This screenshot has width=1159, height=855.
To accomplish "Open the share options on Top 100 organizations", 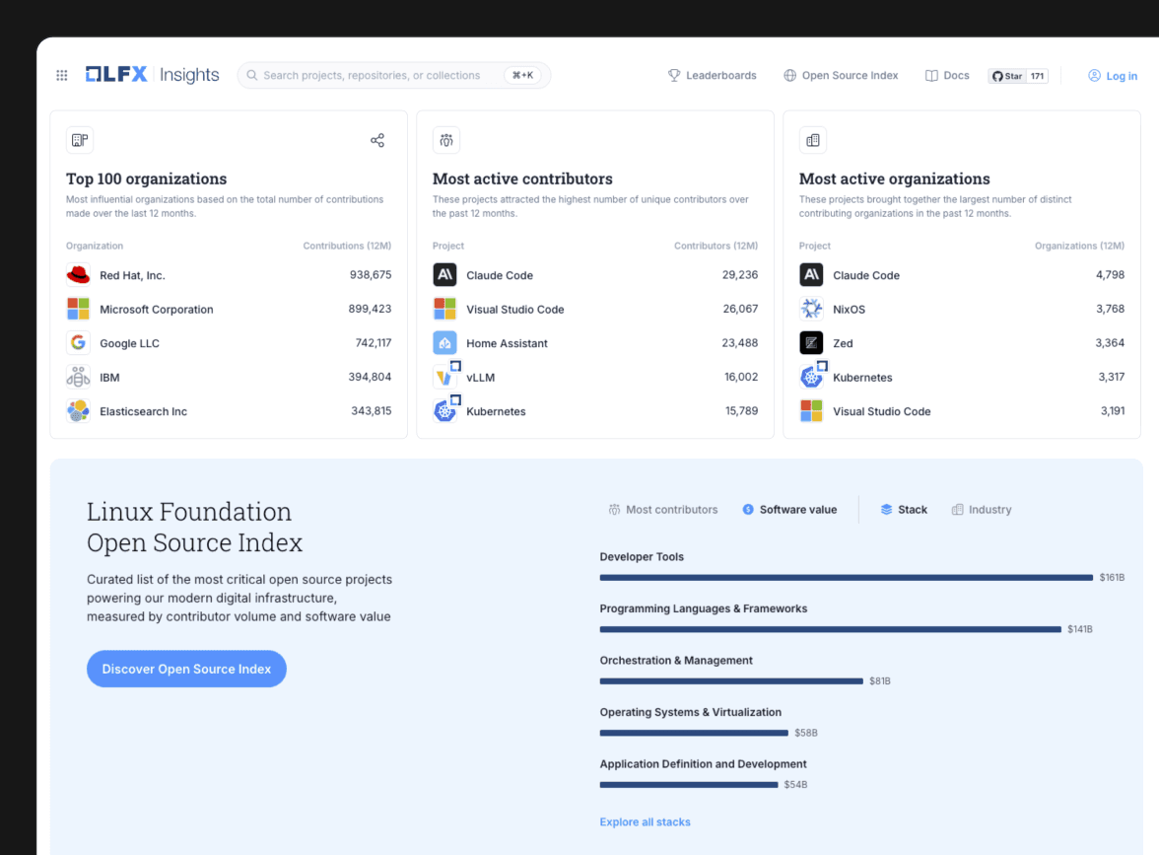I will [x=377, y=140].
